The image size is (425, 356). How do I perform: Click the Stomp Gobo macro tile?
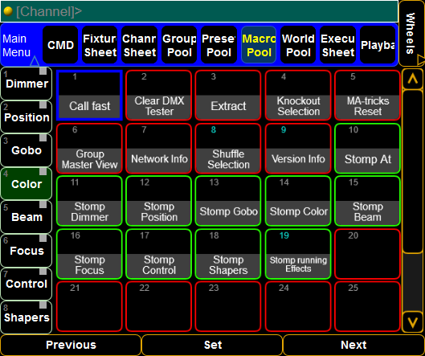click(x=228, y=201)
